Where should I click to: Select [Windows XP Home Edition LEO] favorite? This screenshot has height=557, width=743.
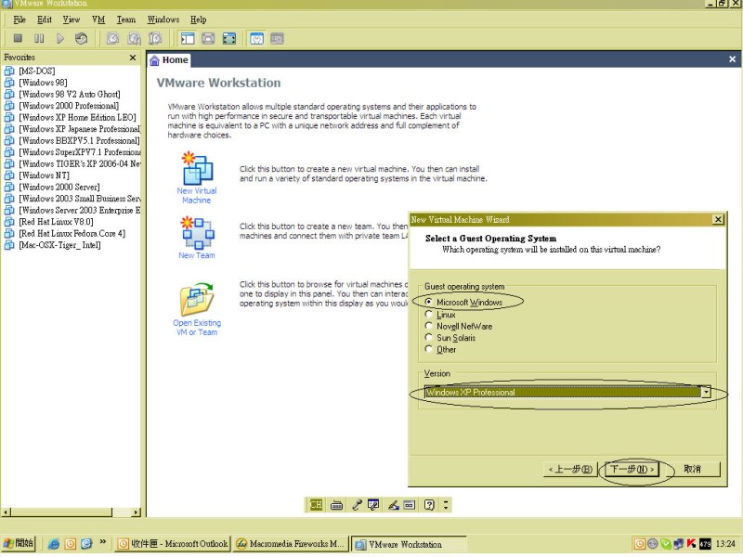(77, 118)
